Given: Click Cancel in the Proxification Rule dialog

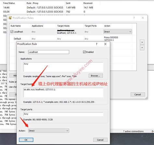Looking at the screenshot, I should [100, 140].
